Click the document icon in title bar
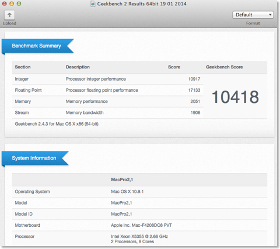The width and height of the screenshot is (280, 249). coord(93,4)
